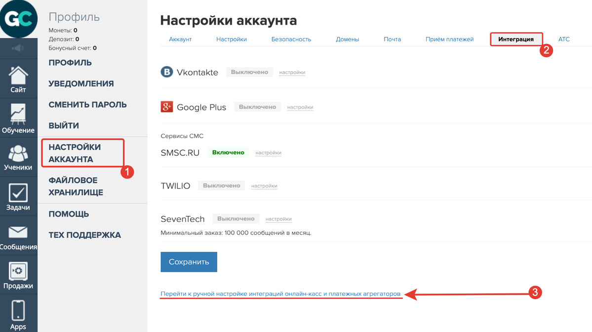The width and height of the screenshot is (592, 332).
Task: Expand Google Plus настройки link
Action: (x=300, y=107)
